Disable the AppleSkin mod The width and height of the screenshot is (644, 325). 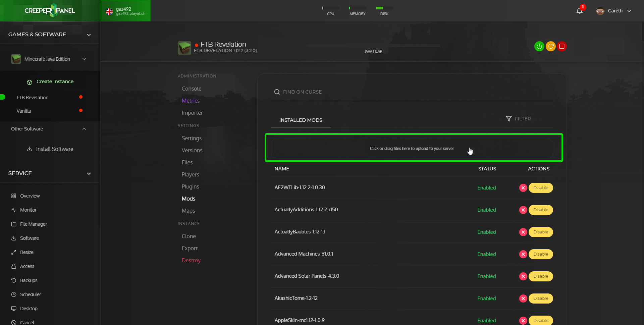click(x=541, y=320)
